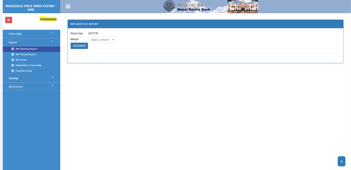
Task: Open the Select a Month dropdown
Action: point(101,40)
